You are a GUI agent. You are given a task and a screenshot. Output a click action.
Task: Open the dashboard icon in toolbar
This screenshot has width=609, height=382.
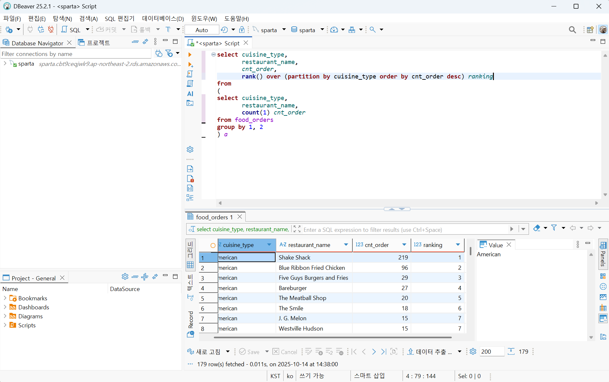pyautogui.click(x=334, y=30)
